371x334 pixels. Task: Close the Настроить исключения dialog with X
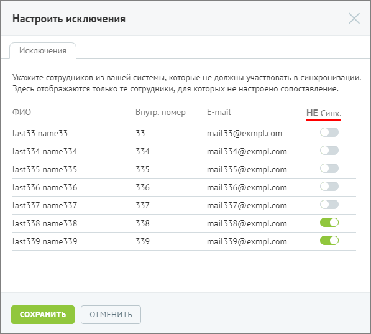click(x=354, y=19)
